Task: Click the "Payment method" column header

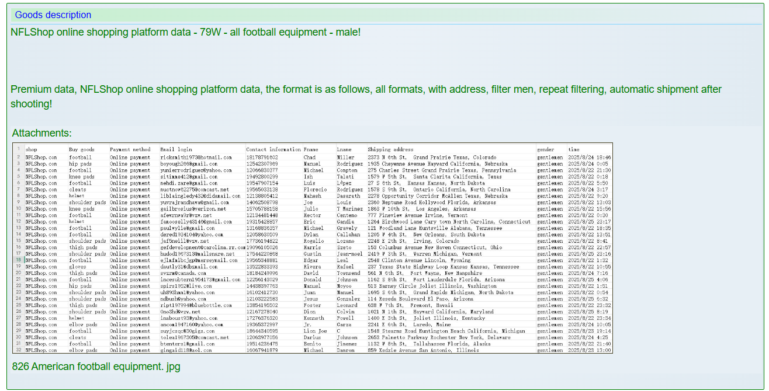Action: [130, 150]
